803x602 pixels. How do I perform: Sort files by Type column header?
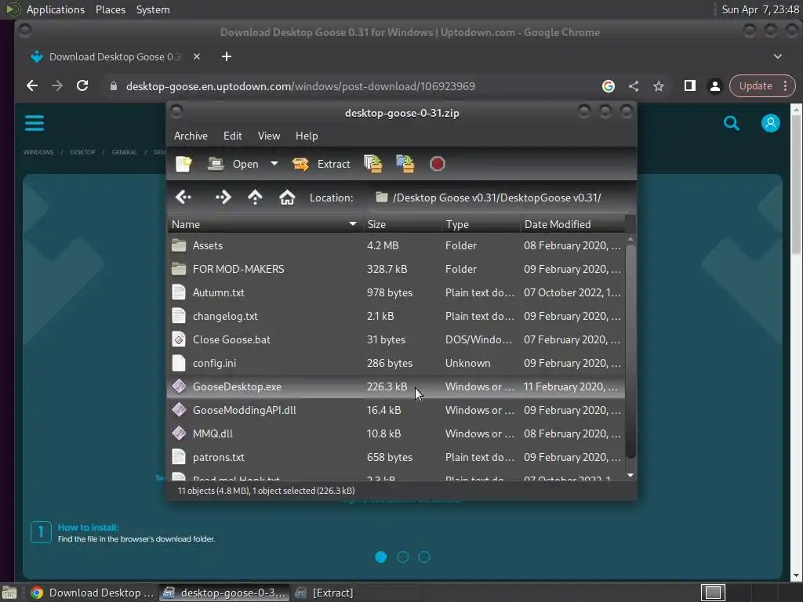(481, 224)
